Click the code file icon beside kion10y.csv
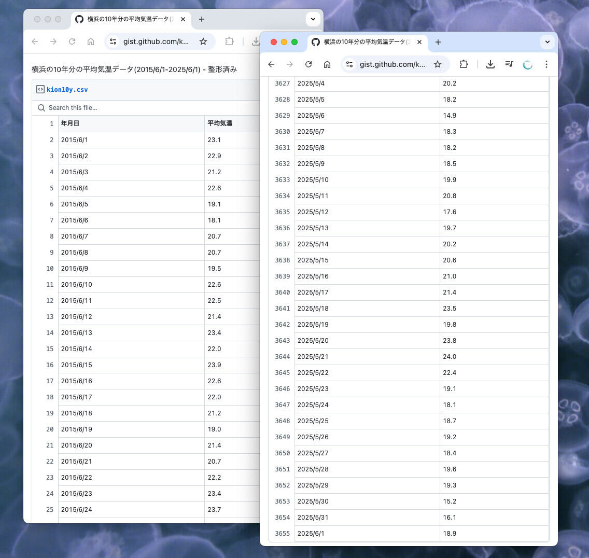Screen dimensions: 589x558 pyautogui.click(x=40, y=89)
